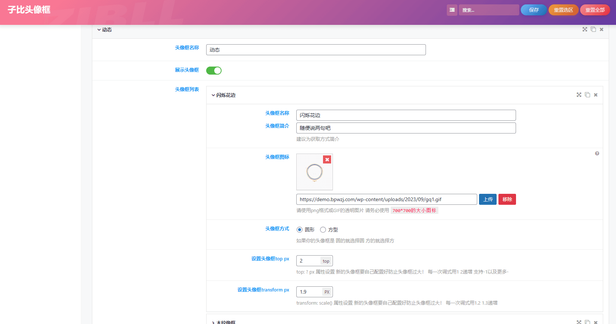Image resolution: width=616 pixels, height=324 pixels.
Task: Click the move icon of 动态 group
Action: tap(585, 29)
